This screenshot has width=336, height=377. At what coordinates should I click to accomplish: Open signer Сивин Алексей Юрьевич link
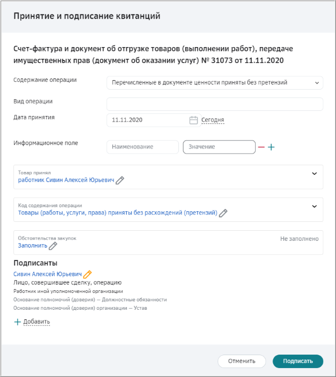pos(48,274)
